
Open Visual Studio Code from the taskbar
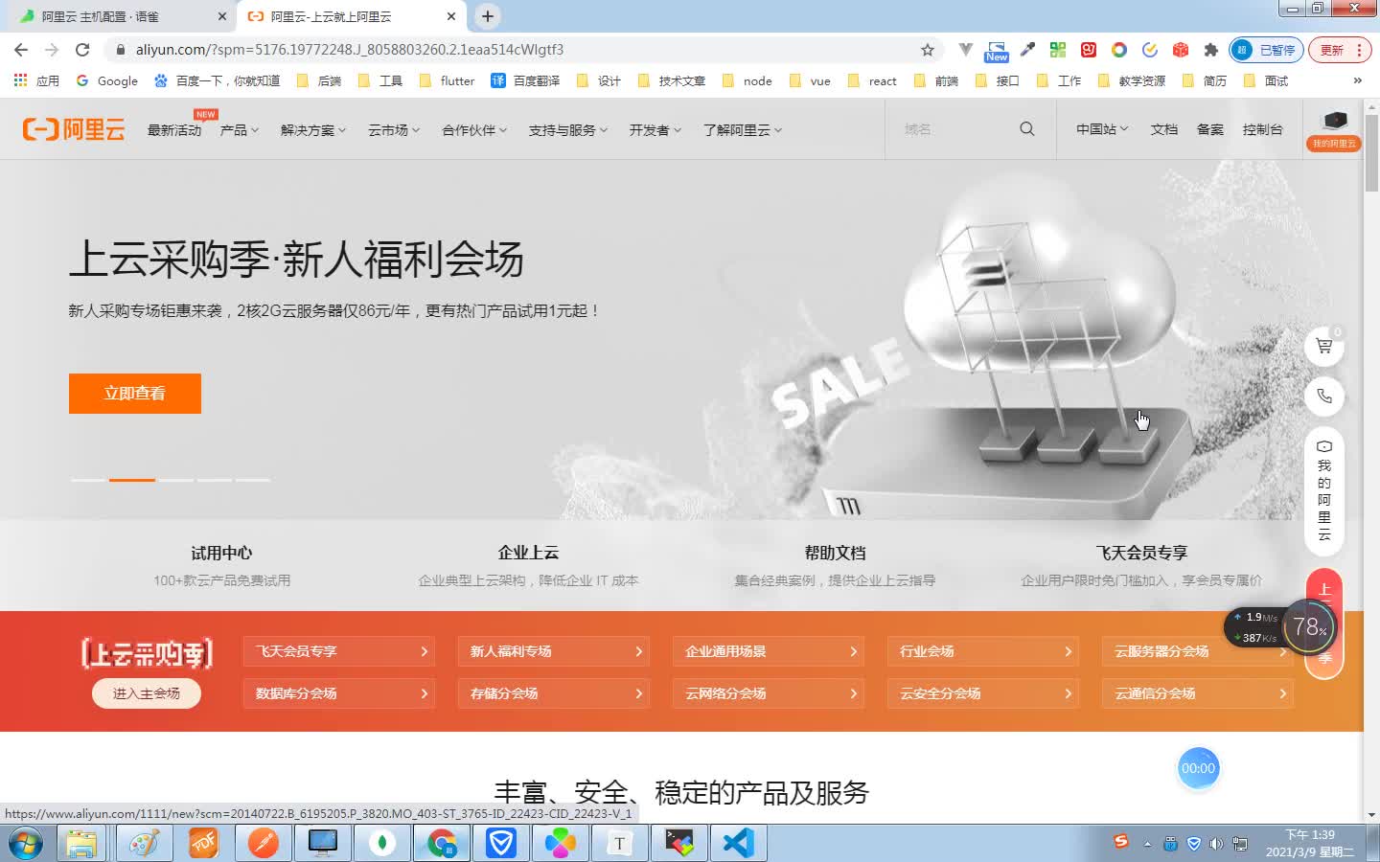[738, 843]
